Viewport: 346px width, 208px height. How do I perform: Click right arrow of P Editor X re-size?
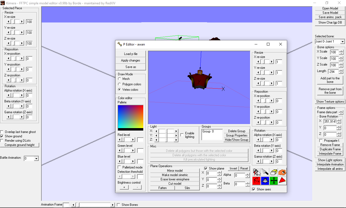[272, 62]
